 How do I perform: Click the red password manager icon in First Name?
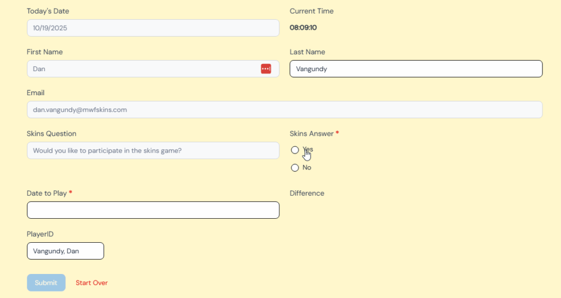[x=266, y=69]
